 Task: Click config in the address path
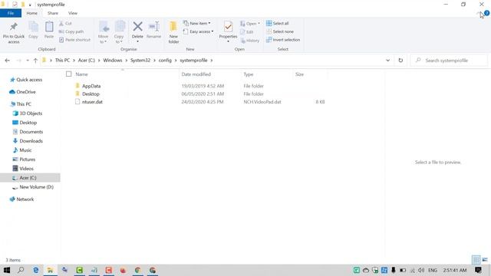point(165,61)
